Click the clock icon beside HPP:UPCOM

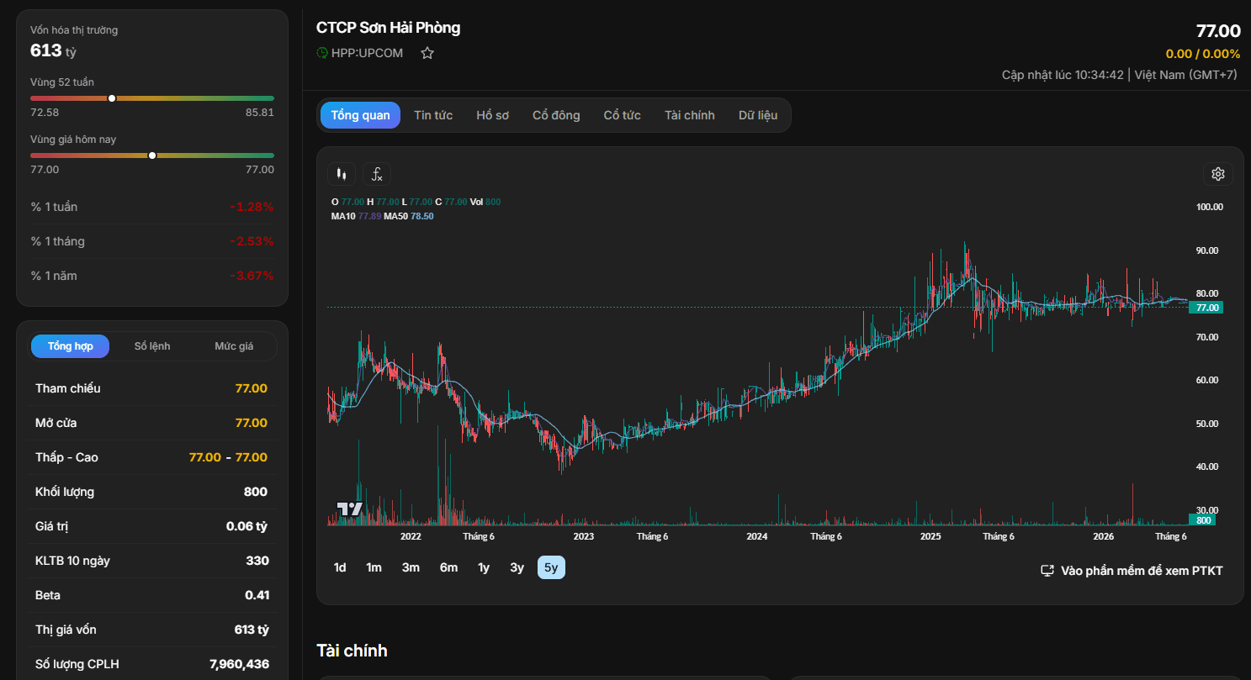(322, 53)
